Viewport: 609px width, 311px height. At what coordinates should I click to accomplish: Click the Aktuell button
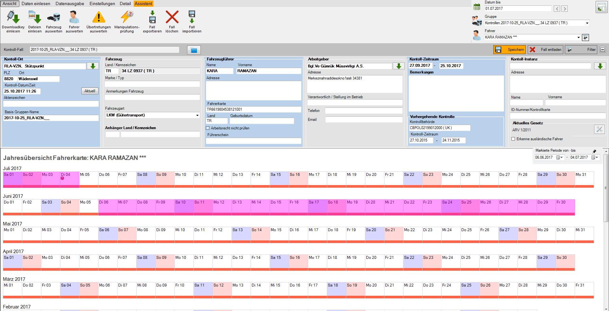(90, 91)
